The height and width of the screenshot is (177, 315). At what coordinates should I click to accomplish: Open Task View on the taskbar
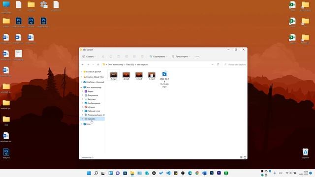103,173
